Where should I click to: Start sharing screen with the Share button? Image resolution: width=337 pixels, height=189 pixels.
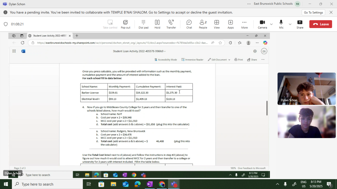(300, 24)
